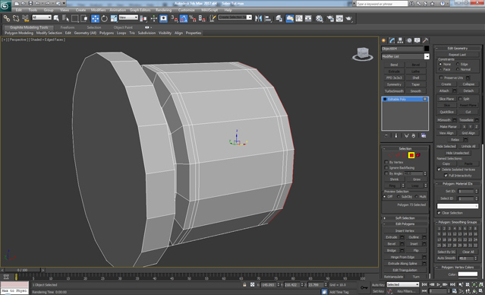Open the Selected key filter dropdown
The height and width of the screenshot is (295, 485).
[402, 284]
